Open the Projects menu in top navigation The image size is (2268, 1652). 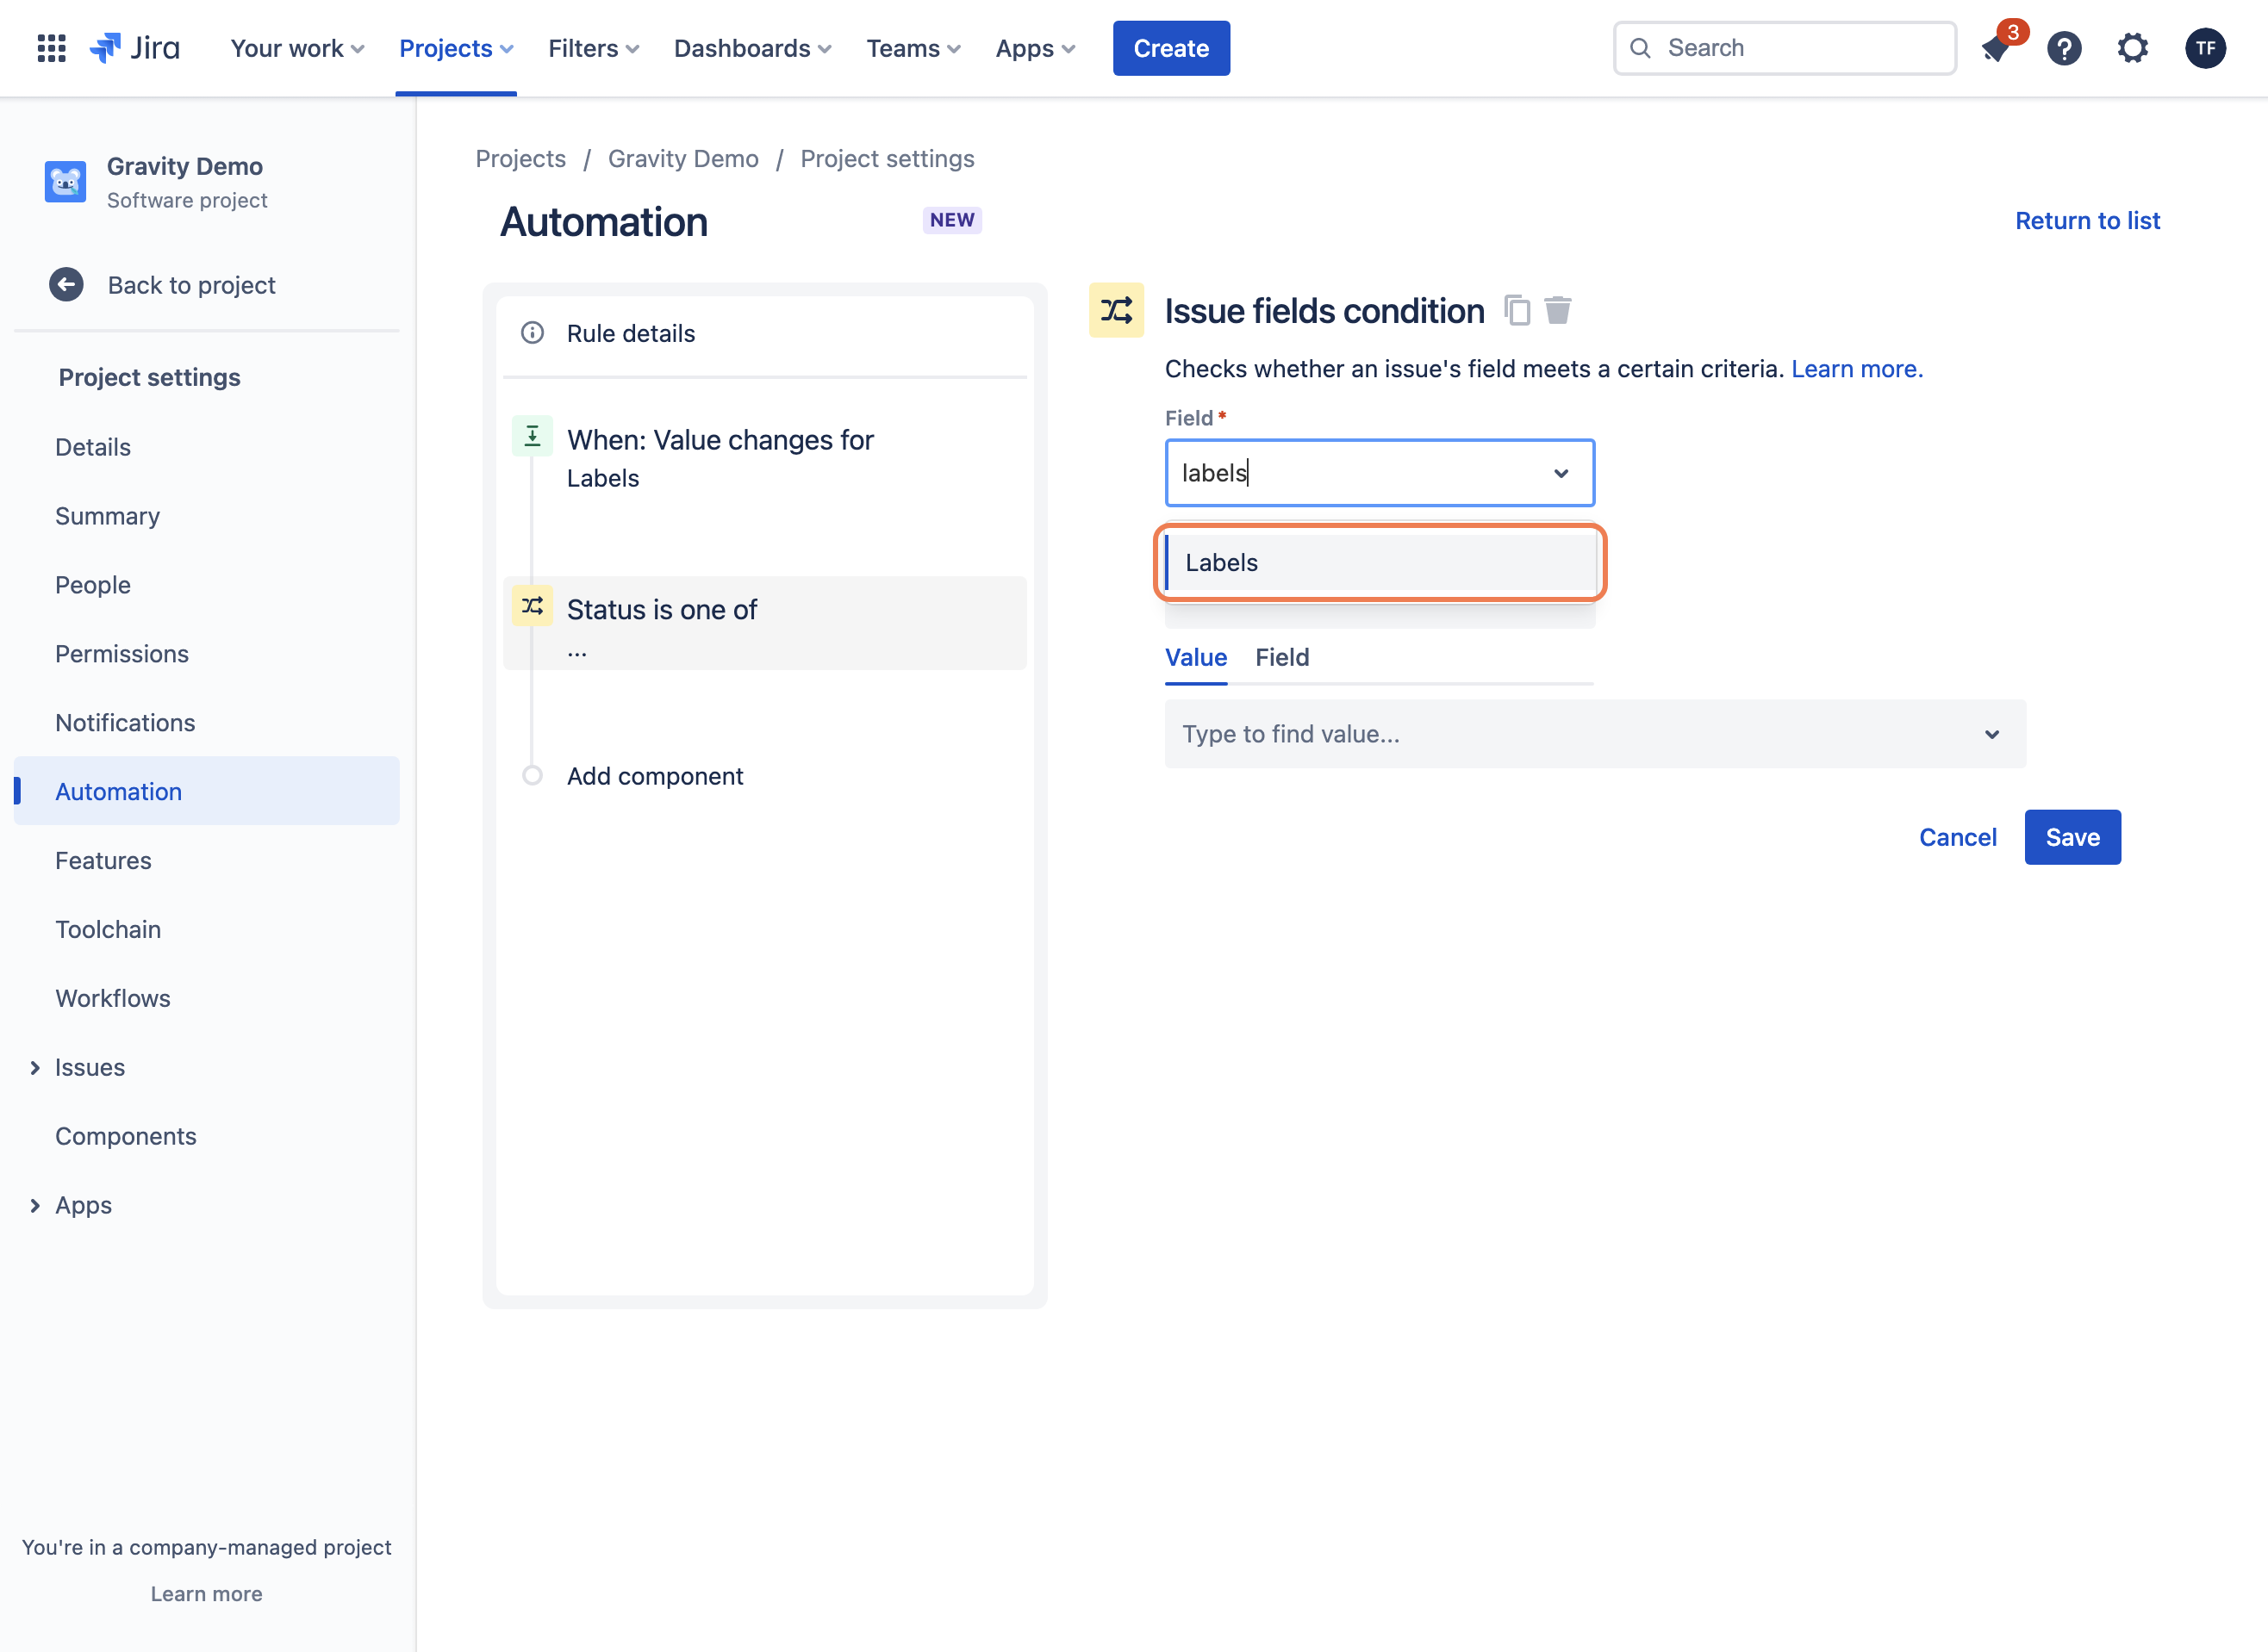456,48
